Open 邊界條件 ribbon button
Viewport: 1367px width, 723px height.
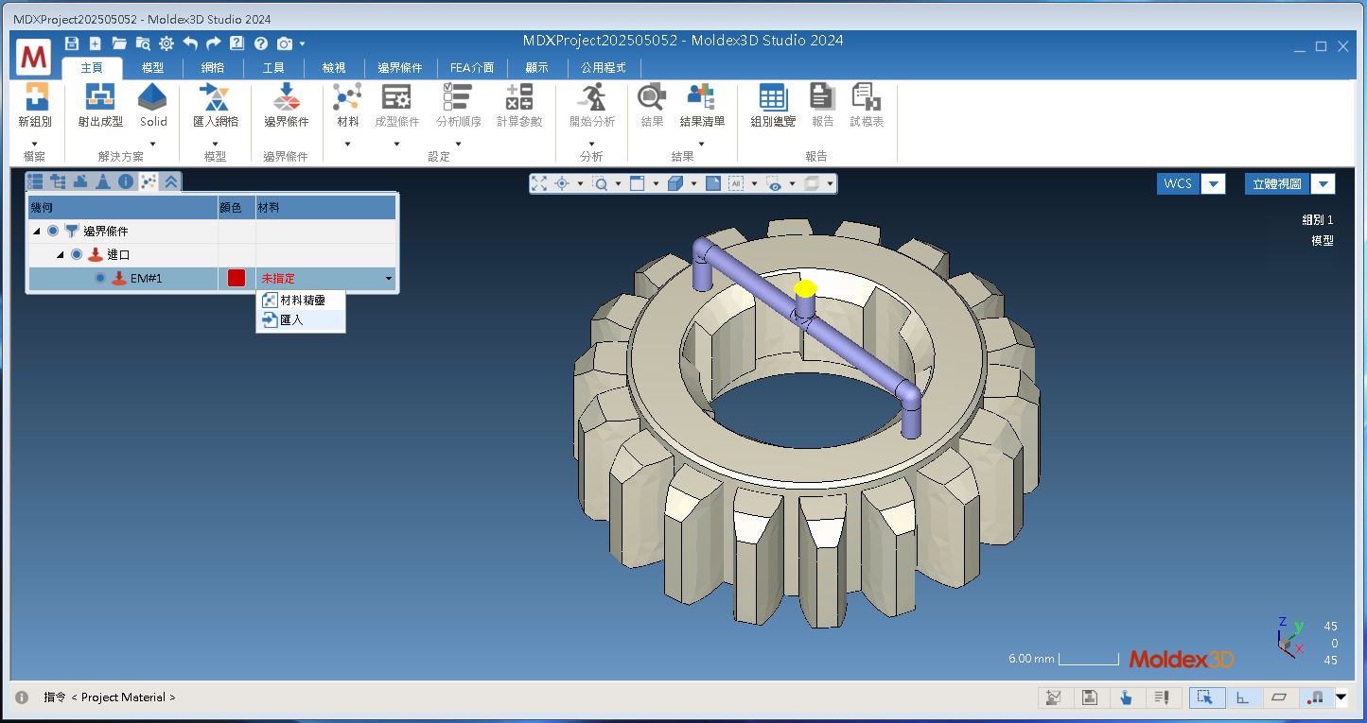coord(286,105)
